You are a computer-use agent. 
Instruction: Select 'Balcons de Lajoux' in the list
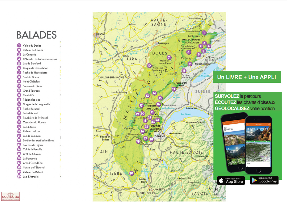tap(33, 145)
